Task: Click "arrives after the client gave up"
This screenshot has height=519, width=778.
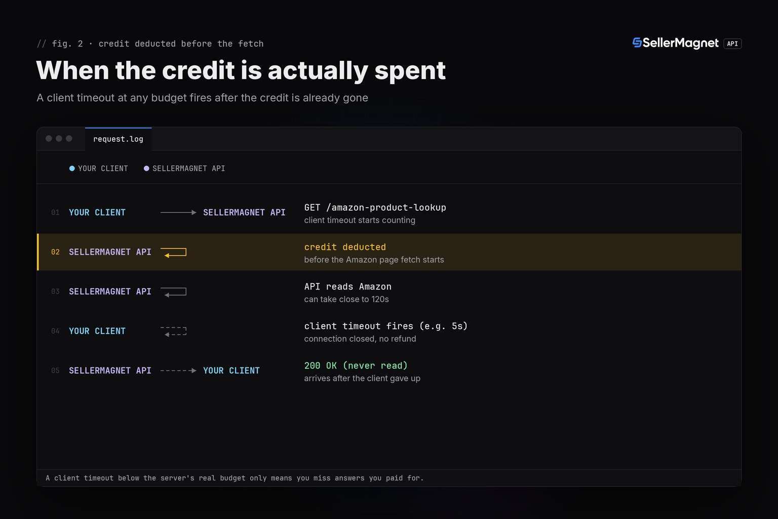Action: tap(362, 378)
